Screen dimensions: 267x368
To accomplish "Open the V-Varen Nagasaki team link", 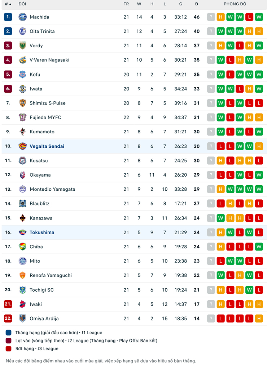I will [49, 60].
